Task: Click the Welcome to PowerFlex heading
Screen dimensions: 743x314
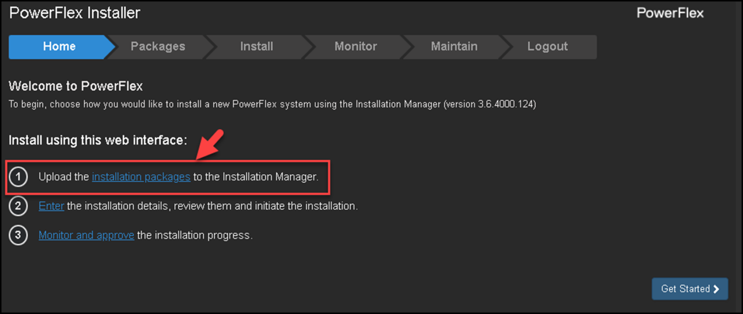Action: 75,86
